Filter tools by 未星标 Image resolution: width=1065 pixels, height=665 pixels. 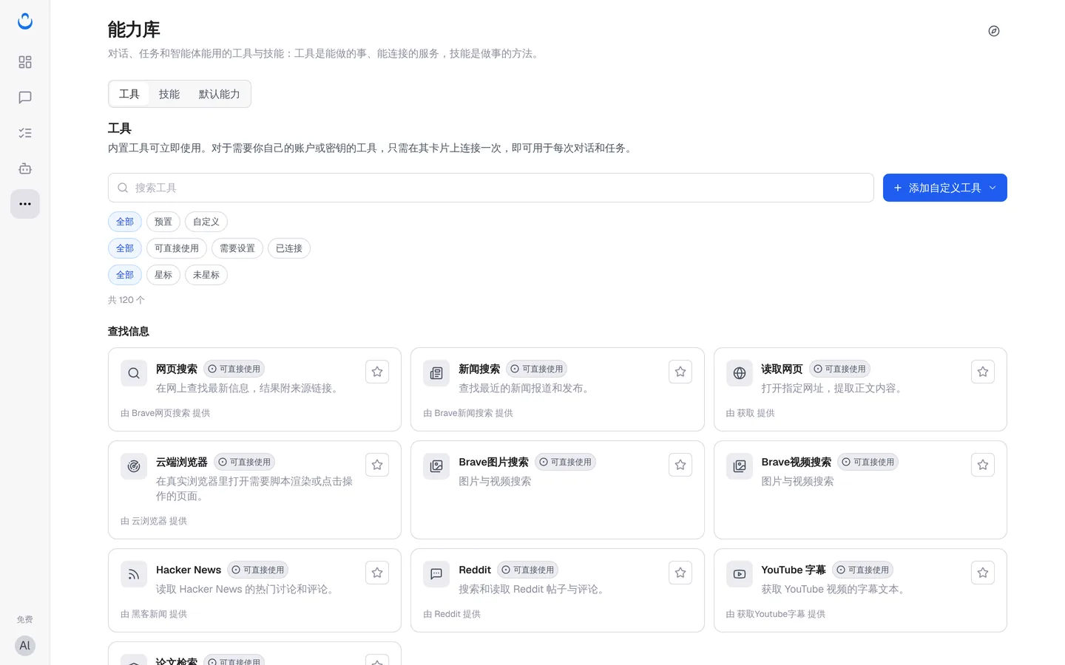click(206, 275)
